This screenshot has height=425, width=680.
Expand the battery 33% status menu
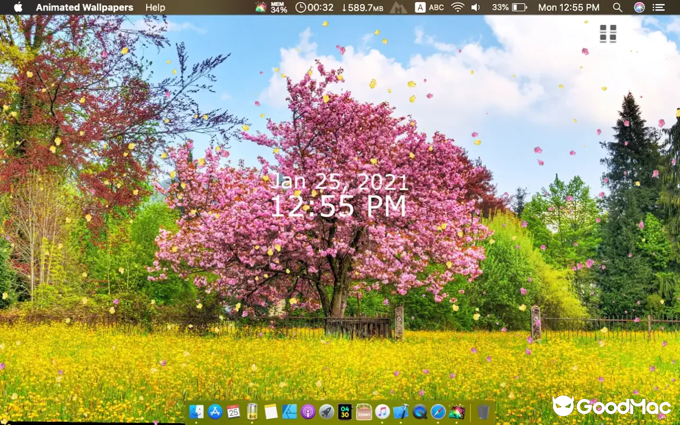pos(509,7)
